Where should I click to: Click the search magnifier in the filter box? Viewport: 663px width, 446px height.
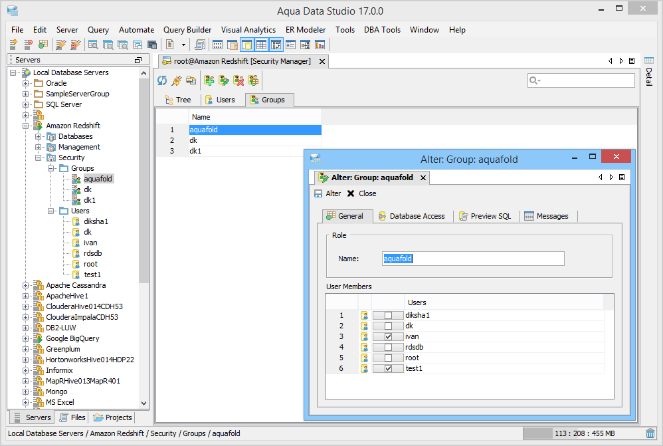[x=535, y=80]
